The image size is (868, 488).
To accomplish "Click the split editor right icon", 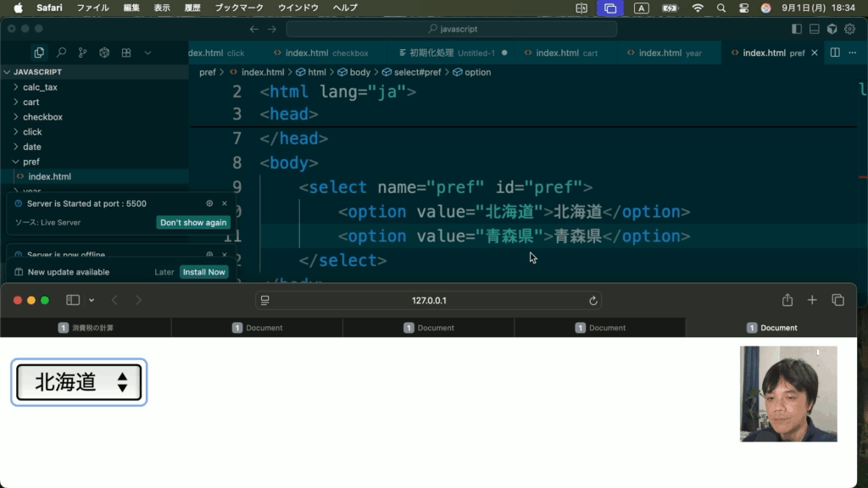I will [x=835, y=53].
